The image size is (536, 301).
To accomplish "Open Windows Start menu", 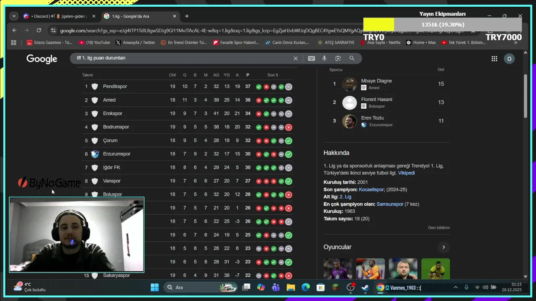I will [x=155, y=287].
